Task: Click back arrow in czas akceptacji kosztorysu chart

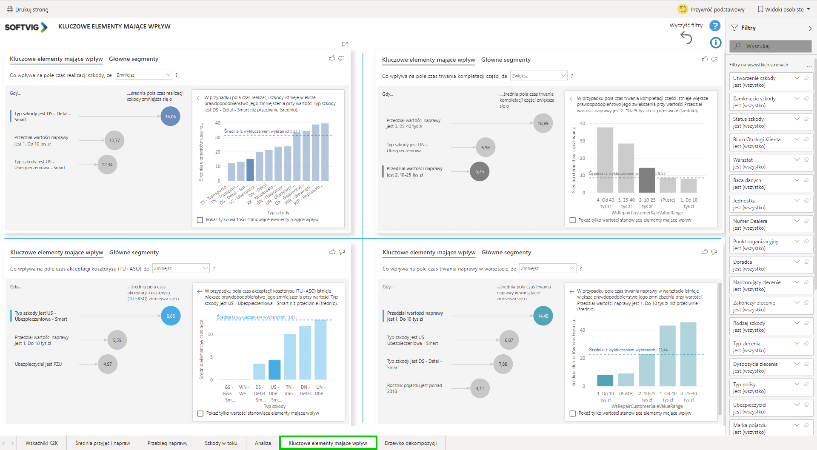Action: pyautogui.click(x=199, y=291)
